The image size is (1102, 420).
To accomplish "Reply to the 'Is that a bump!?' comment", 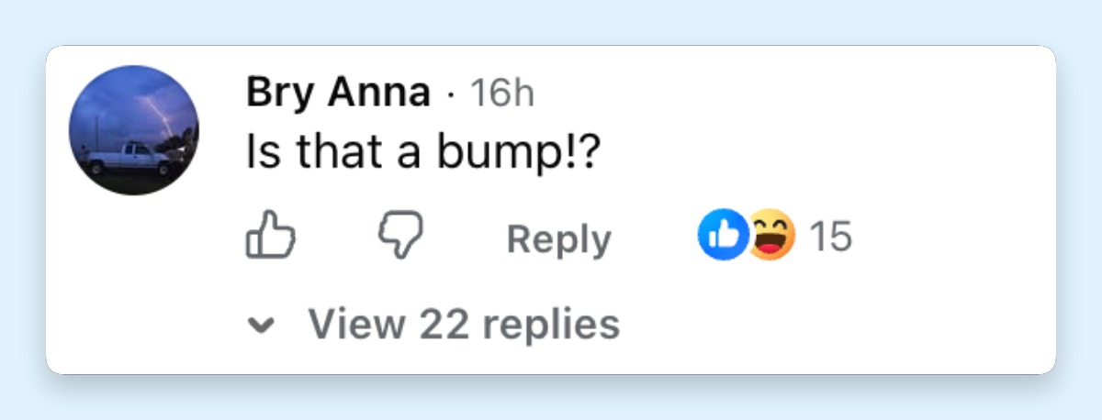I will click(x=558, y=239).
